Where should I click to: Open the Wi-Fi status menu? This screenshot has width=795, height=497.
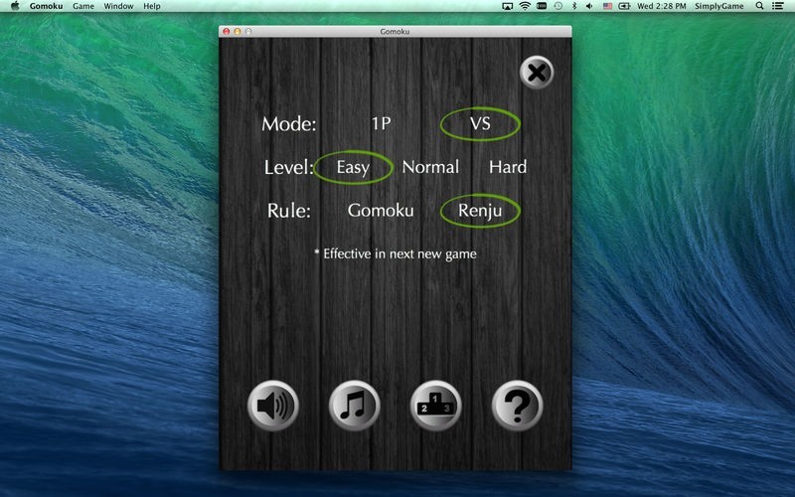[x=524, y=7]
